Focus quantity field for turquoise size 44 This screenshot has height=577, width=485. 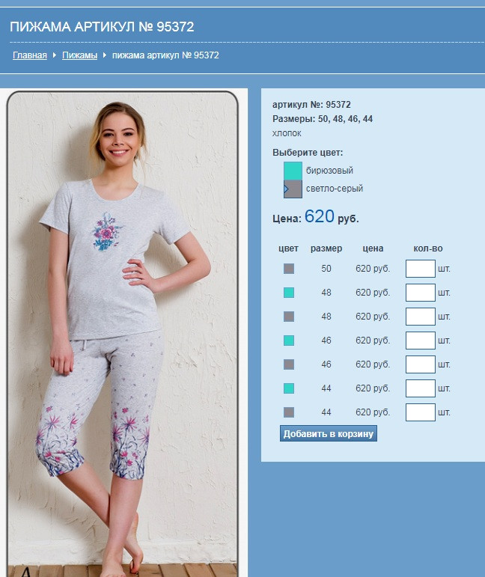pyautogui.click(x=420, y=388)
